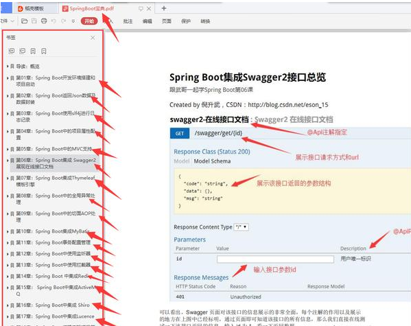The width and height of the screenshot is (411, 326).
Task: Jump to 第11章 事务配置管理 bookmark
Action: (54, 242)
